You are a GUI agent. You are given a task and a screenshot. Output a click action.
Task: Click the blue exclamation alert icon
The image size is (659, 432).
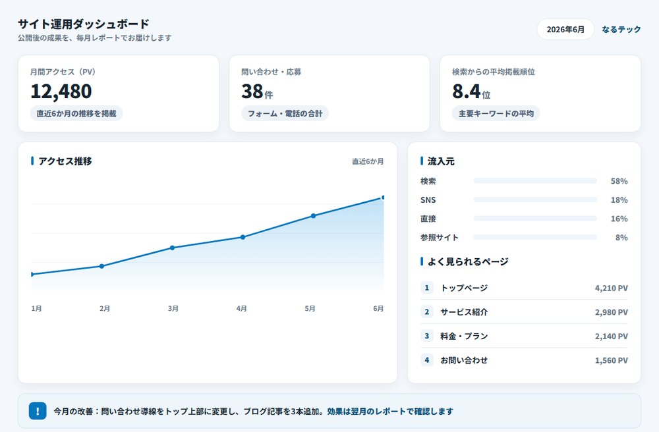pos(38,411)
